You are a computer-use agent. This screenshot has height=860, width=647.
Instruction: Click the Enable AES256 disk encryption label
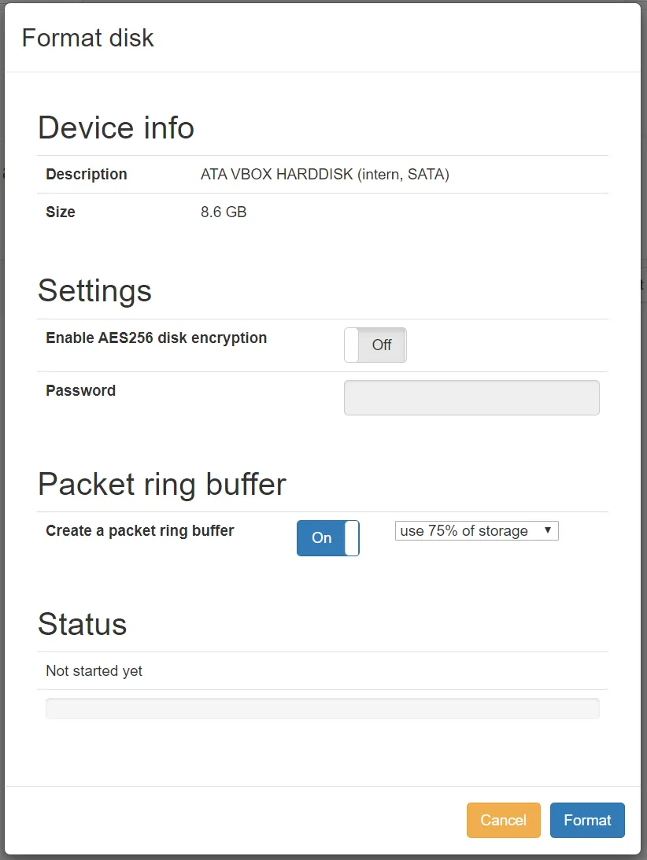tap(157, 338)
